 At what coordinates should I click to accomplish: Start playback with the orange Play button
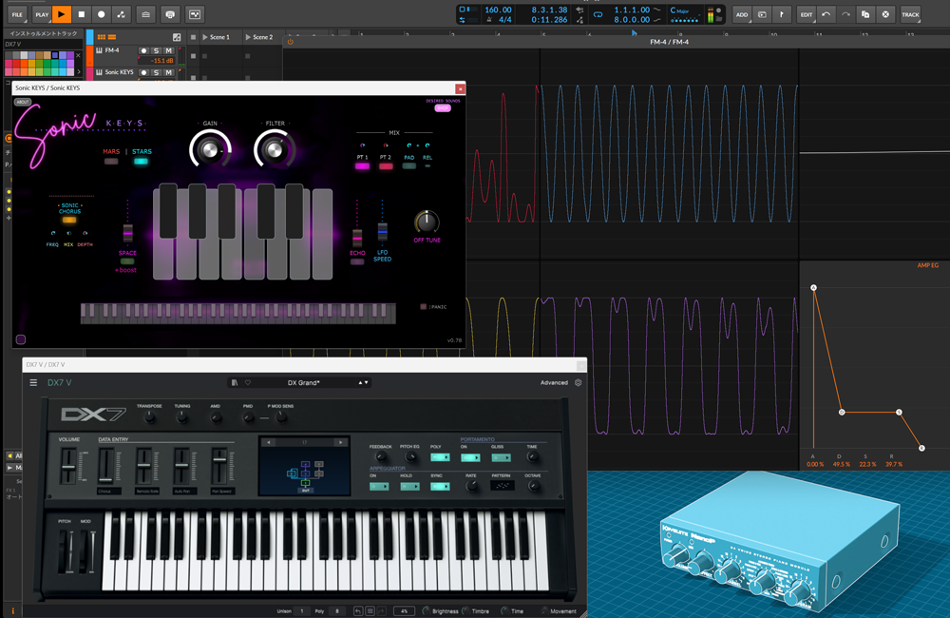(61, 14)
